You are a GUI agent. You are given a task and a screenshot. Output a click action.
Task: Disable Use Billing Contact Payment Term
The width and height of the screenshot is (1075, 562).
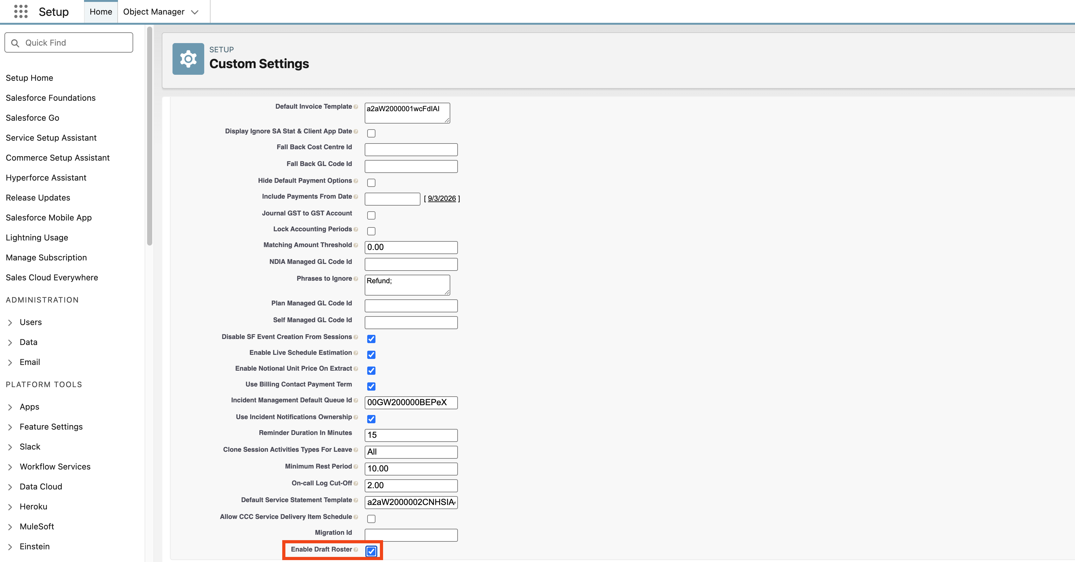point(371,386)
